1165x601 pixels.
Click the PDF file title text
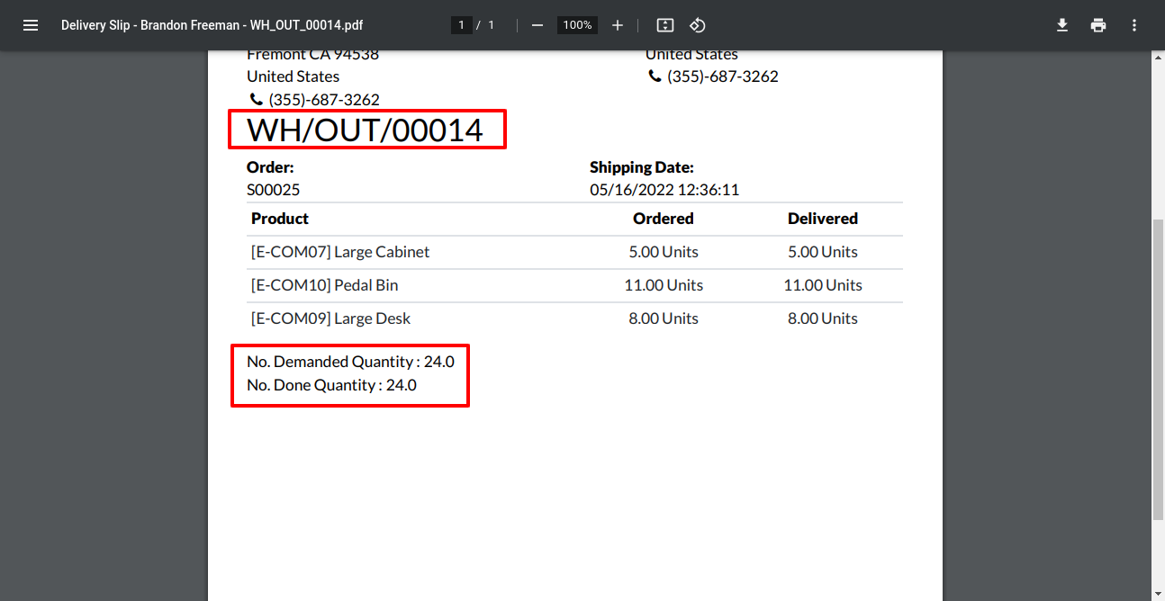(212, 25)
